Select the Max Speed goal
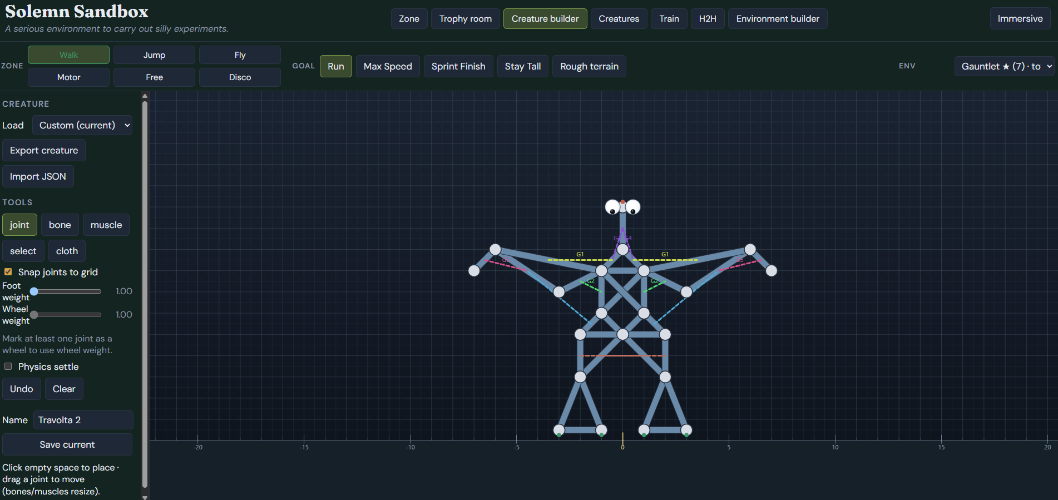 pyautogui.click(x=388, y=66)
